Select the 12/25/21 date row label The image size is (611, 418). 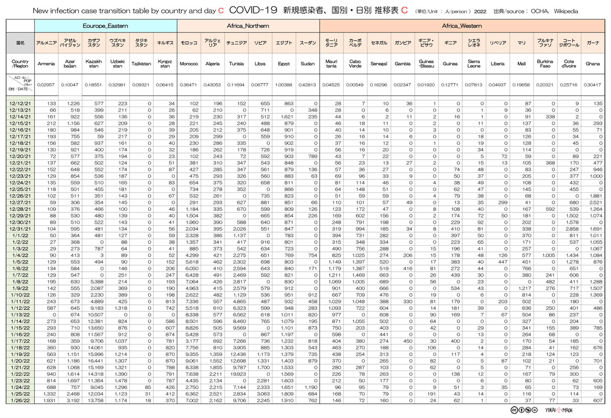(x=21, y=188)
